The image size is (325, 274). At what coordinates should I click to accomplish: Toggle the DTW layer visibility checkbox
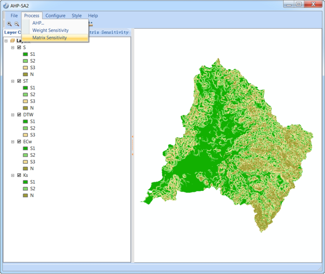tap(19, 115)
